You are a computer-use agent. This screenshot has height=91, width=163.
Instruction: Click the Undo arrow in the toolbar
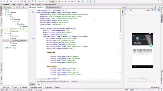[15, 2]
